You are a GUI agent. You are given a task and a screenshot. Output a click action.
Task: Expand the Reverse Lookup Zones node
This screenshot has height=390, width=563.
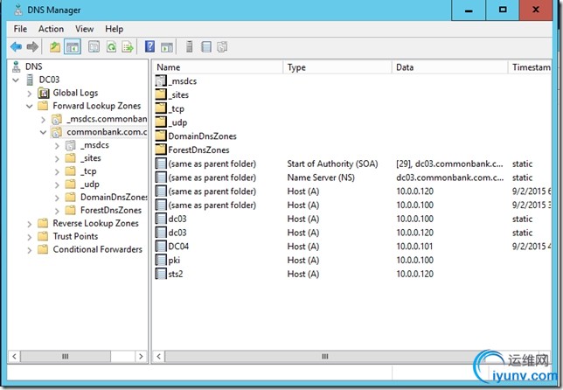pyautogui.click(x=30, y=224)
